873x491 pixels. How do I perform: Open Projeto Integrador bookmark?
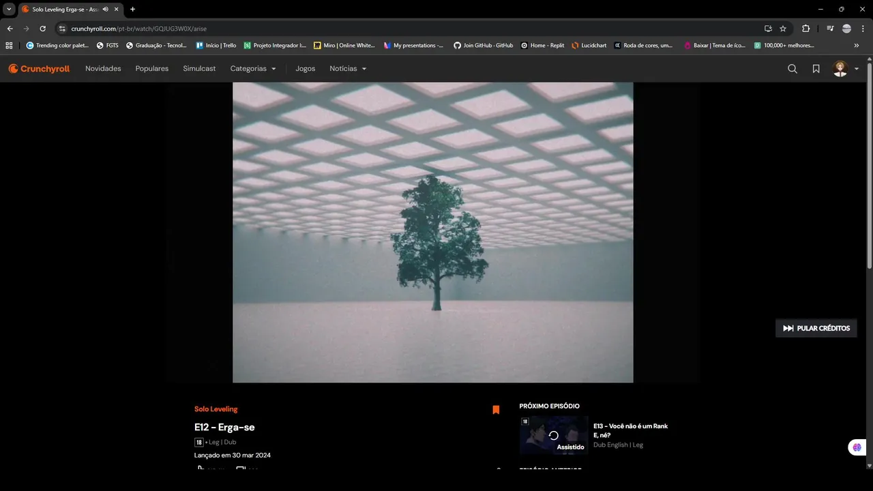275,45
